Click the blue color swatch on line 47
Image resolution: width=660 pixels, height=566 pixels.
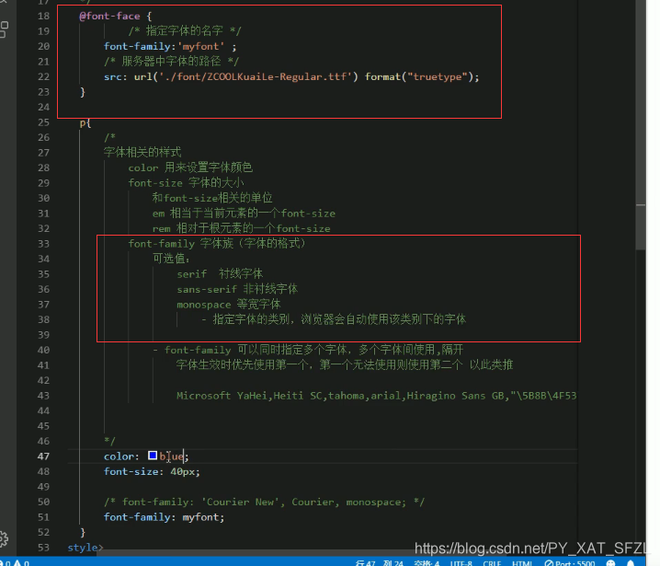153,456
